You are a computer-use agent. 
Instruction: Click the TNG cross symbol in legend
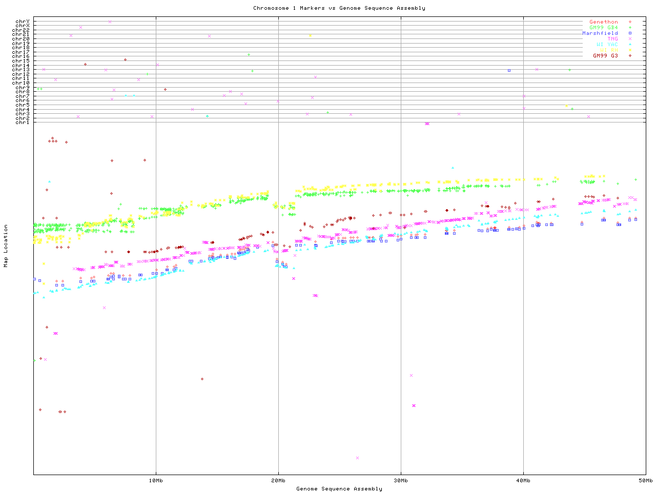point(630,39)
